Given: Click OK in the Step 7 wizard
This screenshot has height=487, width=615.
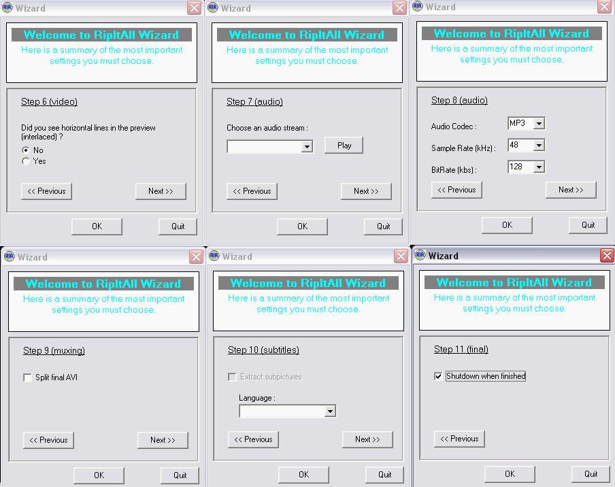Looking at the screenshot, I should tap(303, 226).
